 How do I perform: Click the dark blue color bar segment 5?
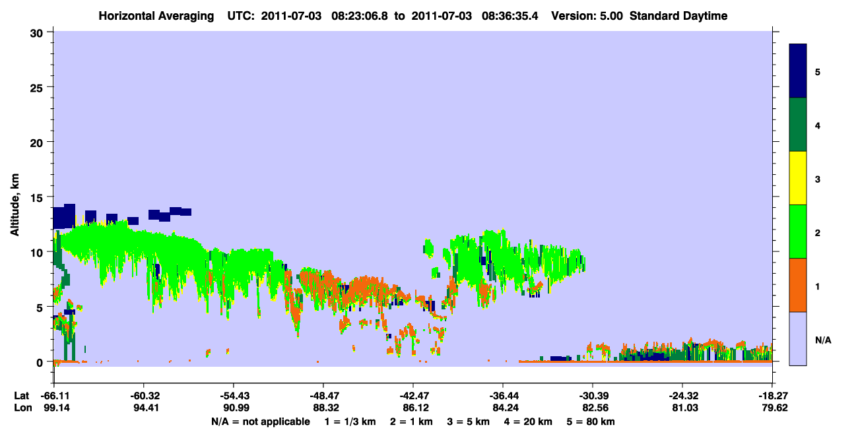[x=798, y=71]
